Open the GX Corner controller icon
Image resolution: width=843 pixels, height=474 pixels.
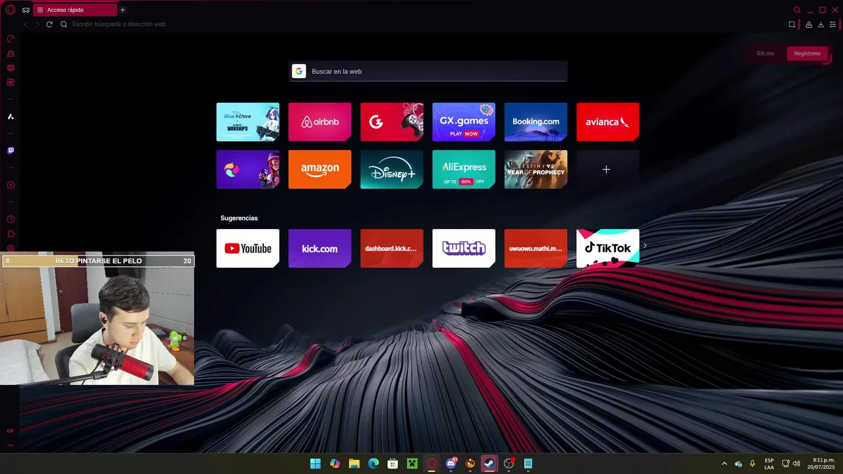26,10
